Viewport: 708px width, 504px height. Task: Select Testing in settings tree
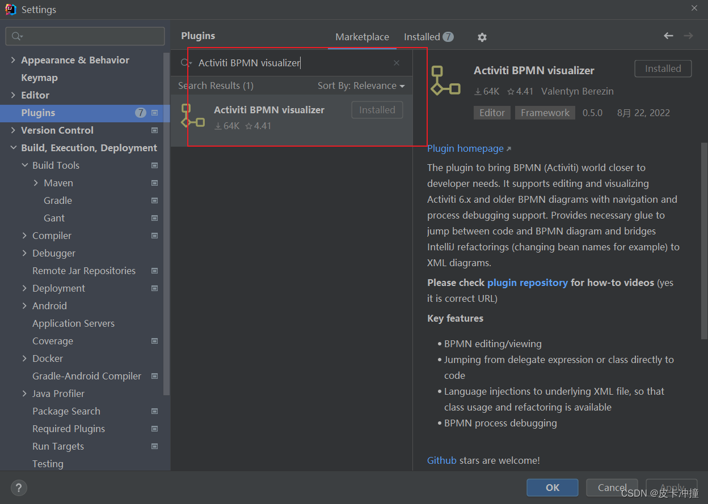coord(48,464)
